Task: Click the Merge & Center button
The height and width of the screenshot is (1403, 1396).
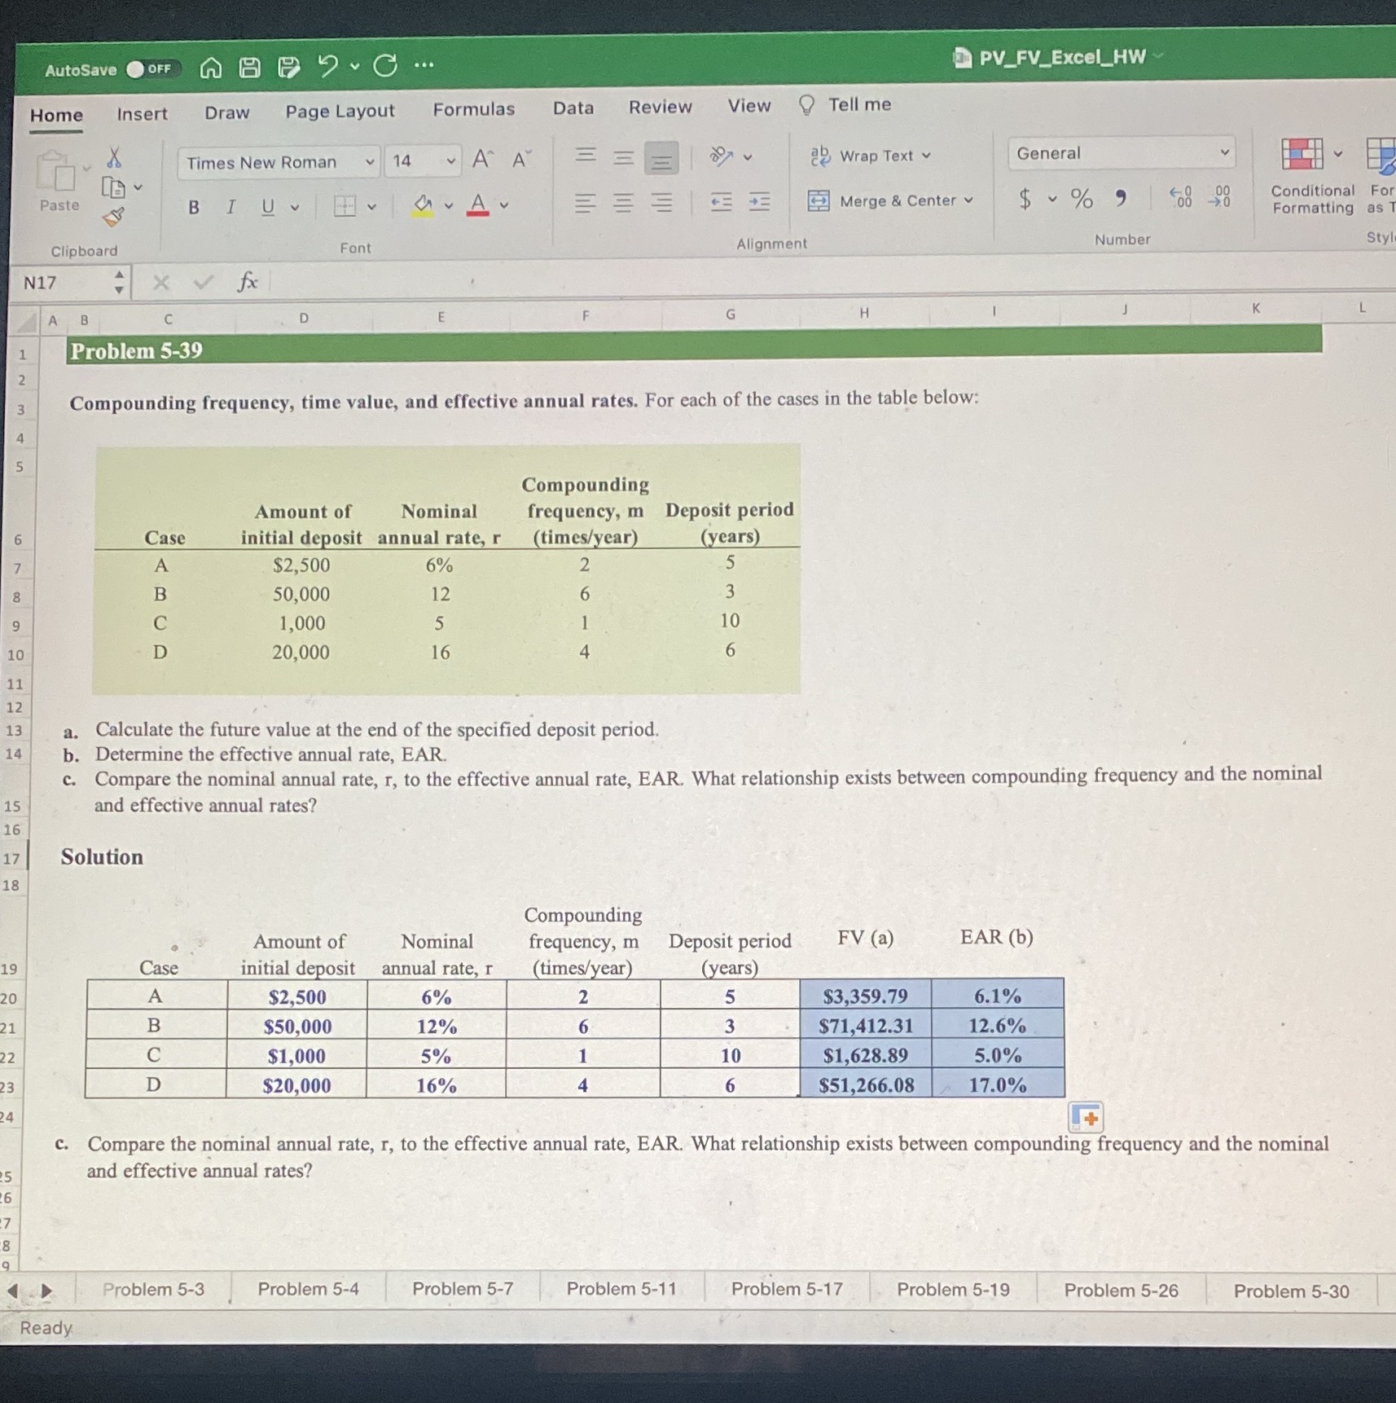Action: [x=881, y=200]
